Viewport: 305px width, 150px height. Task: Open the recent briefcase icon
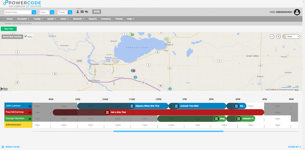coord(82,12)
